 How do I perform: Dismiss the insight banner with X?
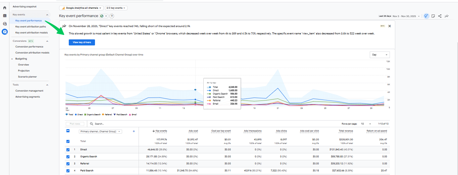pos(390,26)
